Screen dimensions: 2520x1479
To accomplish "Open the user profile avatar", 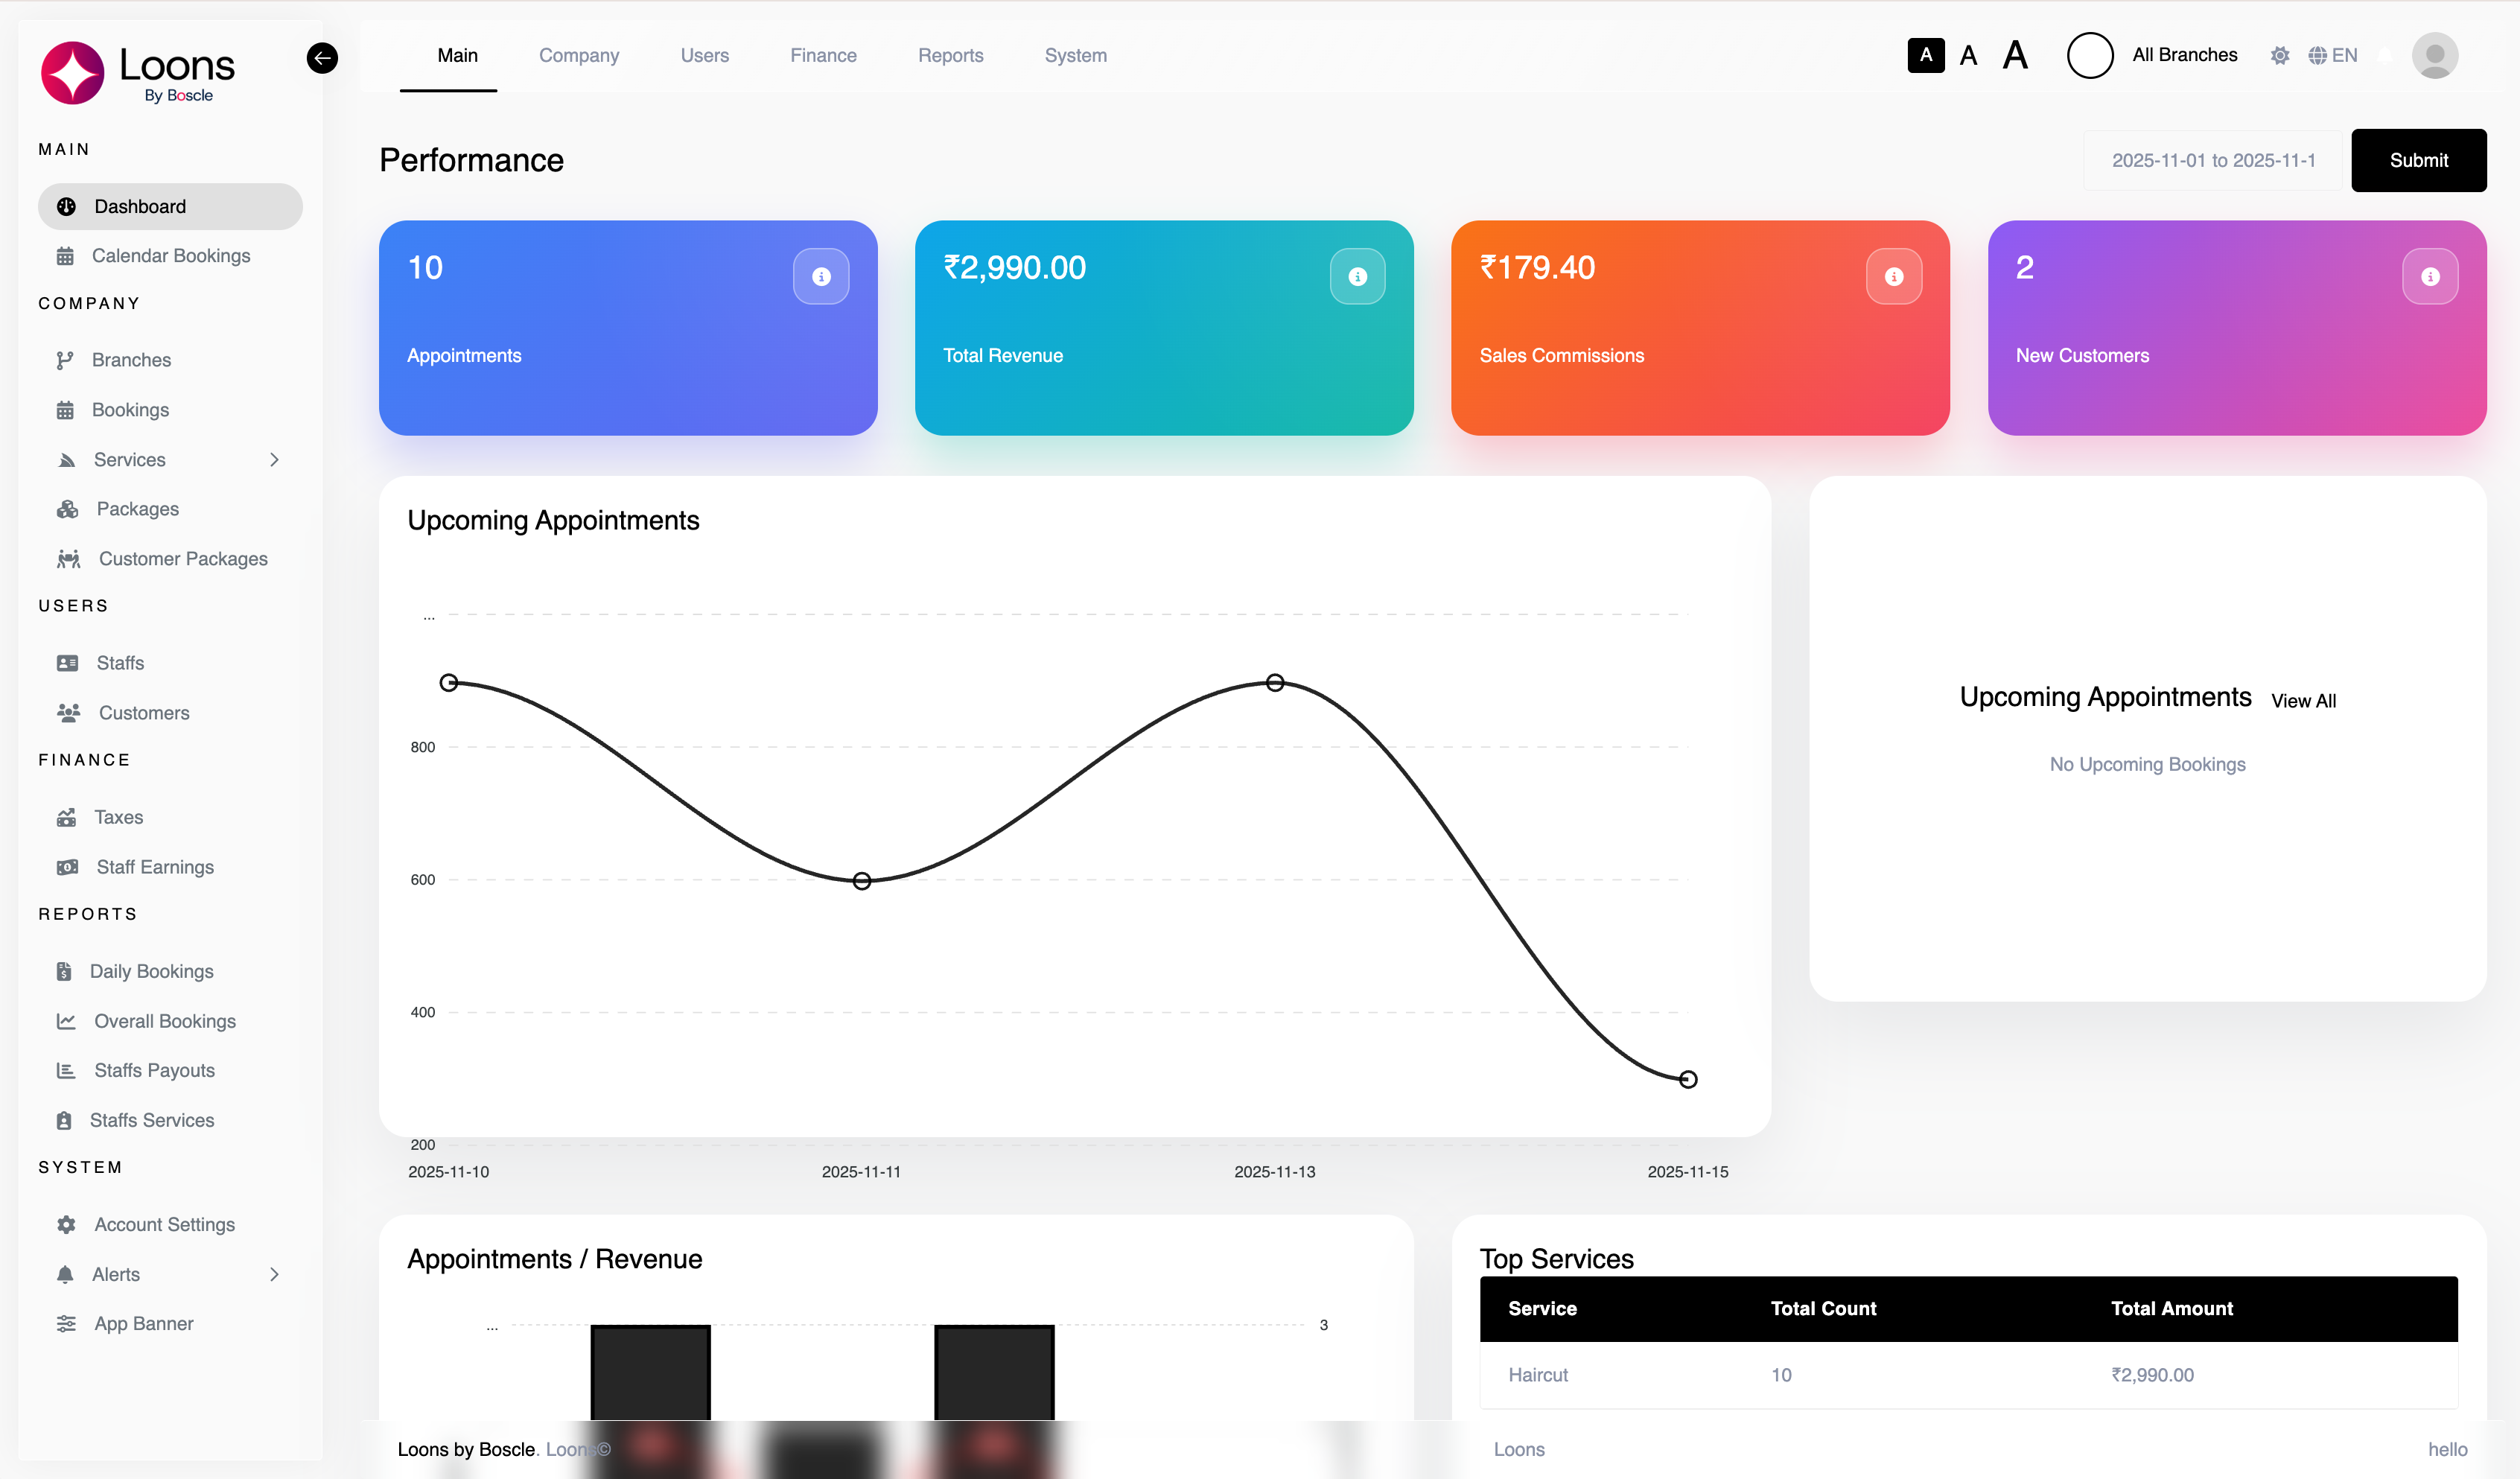I will (2434, 55).
